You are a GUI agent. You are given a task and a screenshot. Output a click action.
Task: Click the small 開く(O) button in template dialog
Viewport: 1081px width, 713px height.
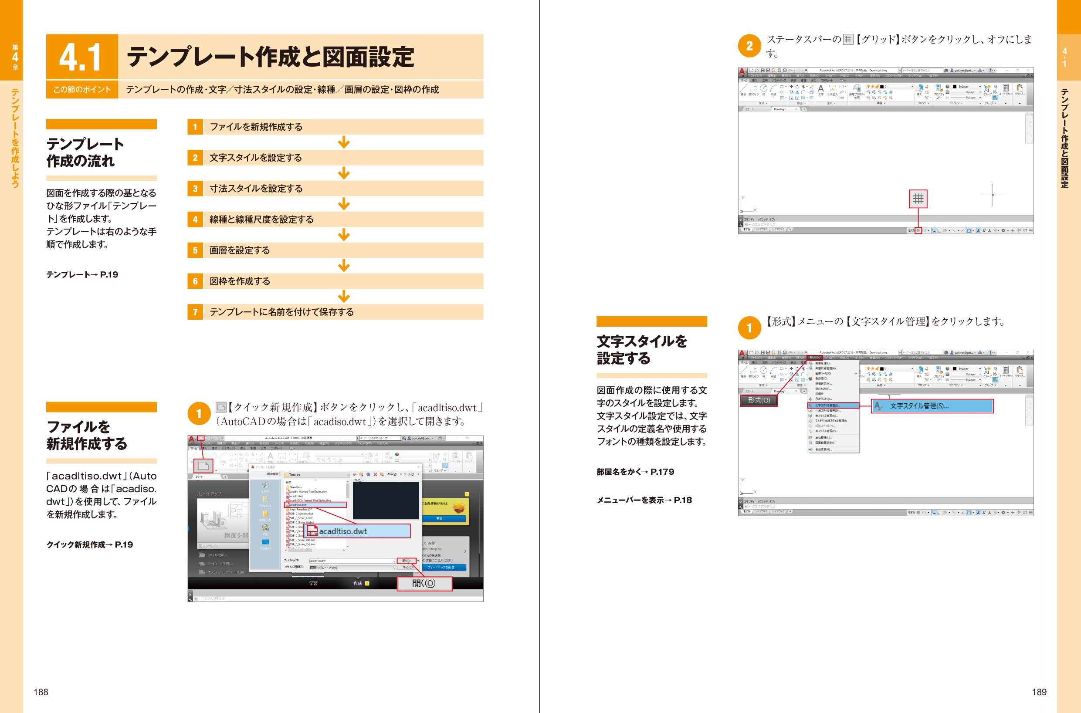(407, 561)
